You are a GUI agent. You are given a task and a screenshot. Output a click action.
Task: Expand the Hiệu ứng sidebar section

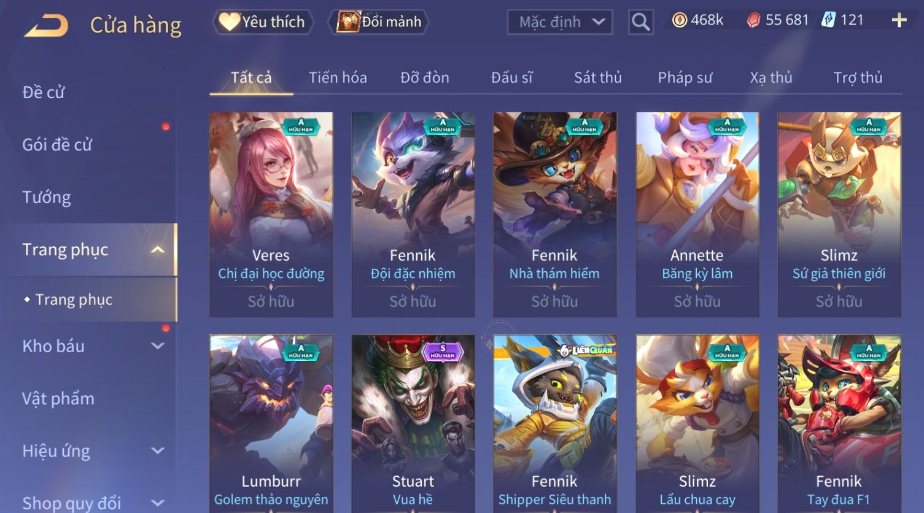point(158,451)
